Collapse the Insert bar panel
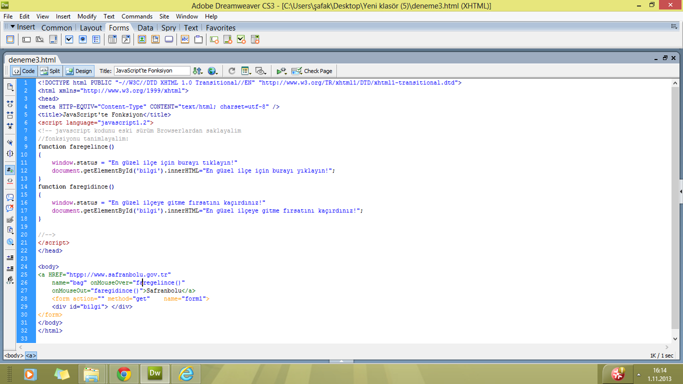 (13, 26)
